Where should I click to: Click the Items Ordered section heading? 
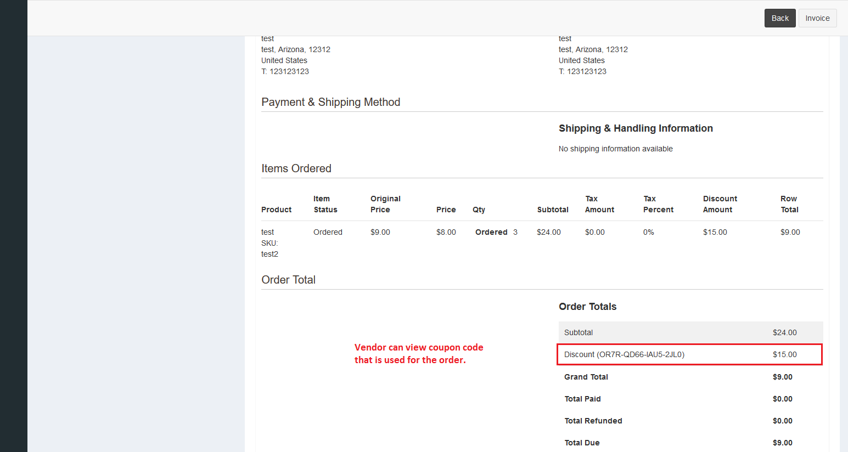296,168
